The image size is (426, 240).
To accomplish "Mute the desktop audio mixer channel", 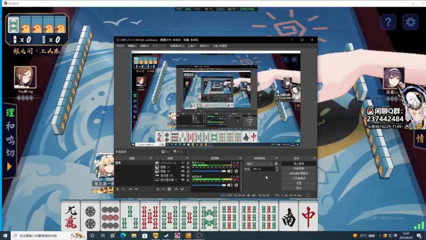I will 230,185.
